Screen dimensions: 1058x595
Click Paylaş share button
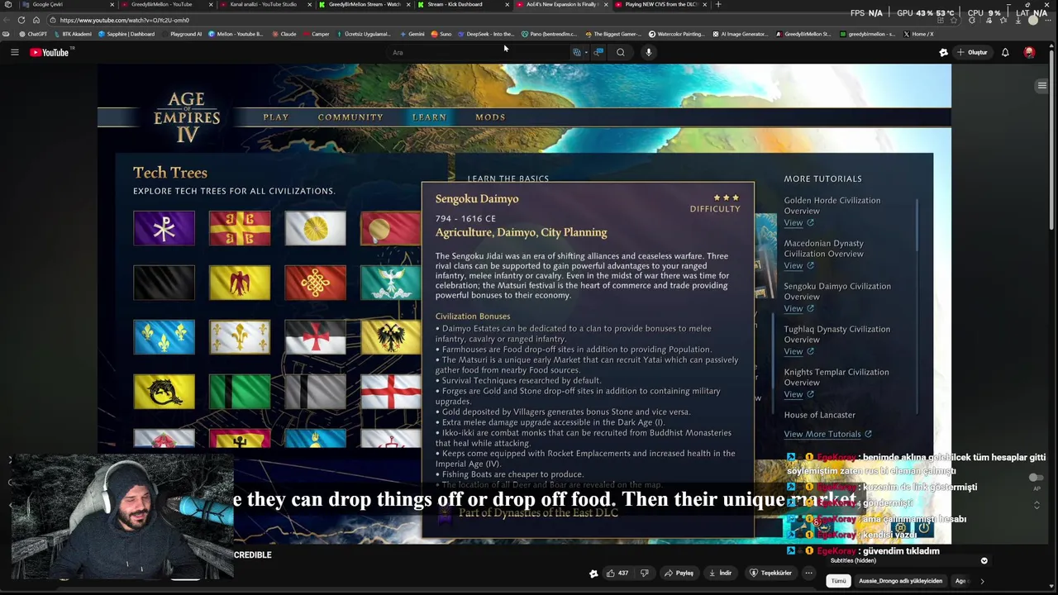point(680,573)
